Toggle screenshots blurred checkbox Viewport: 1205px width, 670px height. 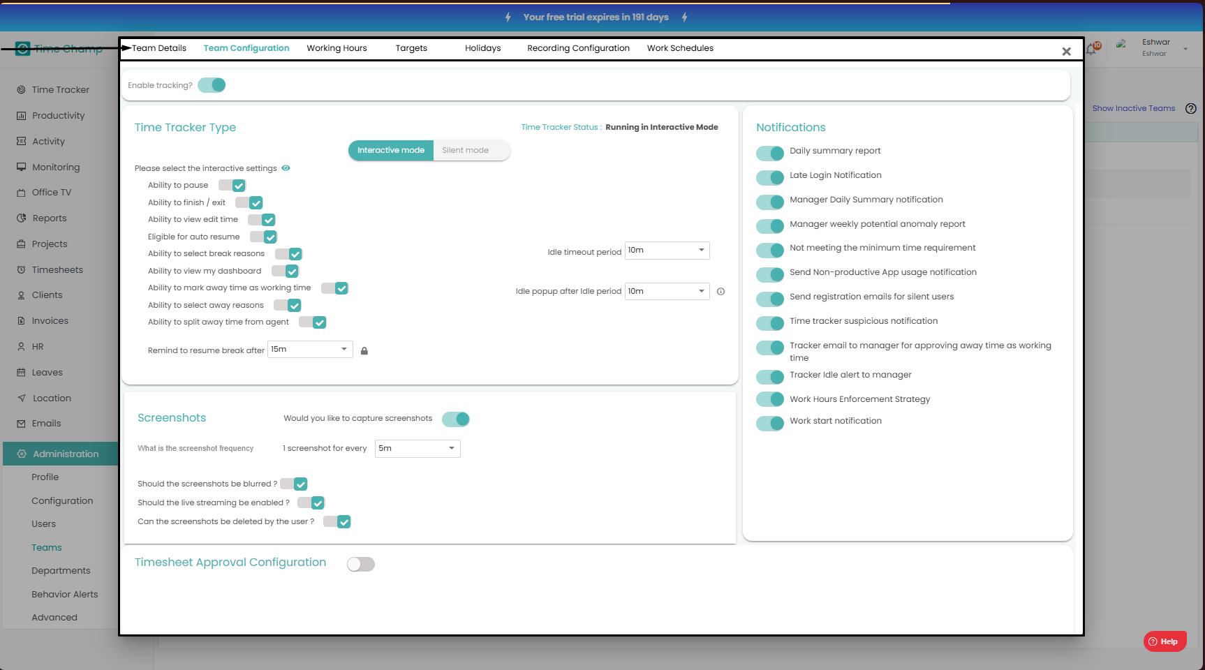click(x=294, y=484)
